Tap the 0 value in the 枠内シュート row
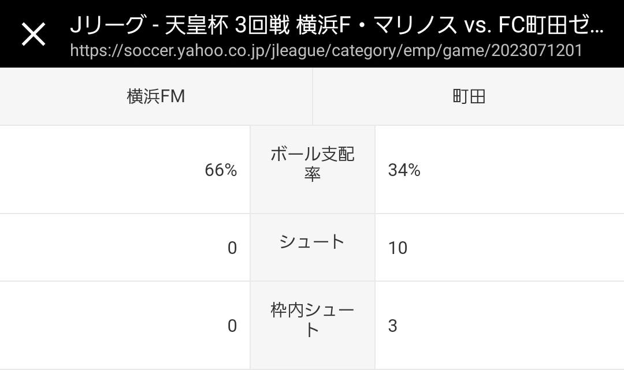This screenshot has height=370, width=624. (x=232, y=326)
